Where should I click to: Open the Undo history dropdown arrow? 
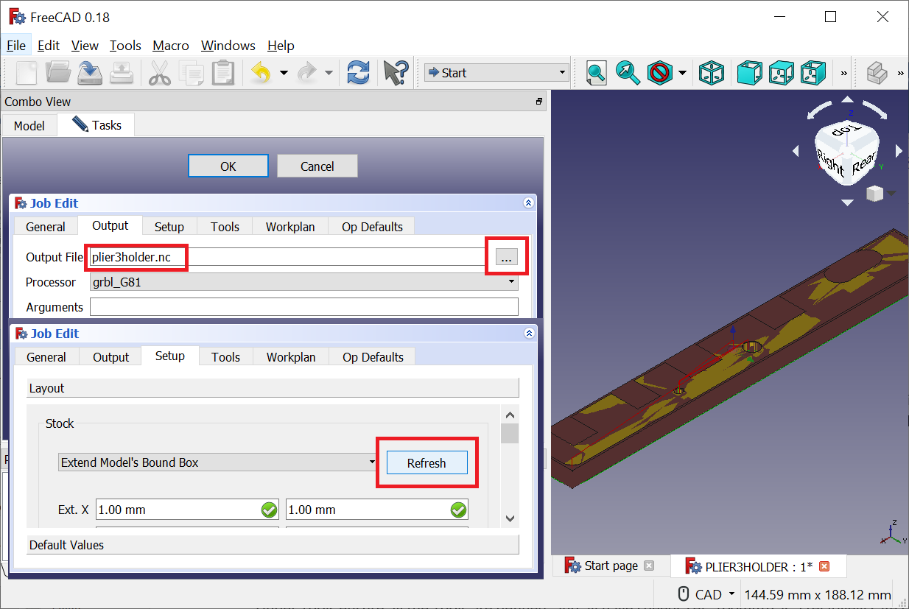[x=284, y=73]
